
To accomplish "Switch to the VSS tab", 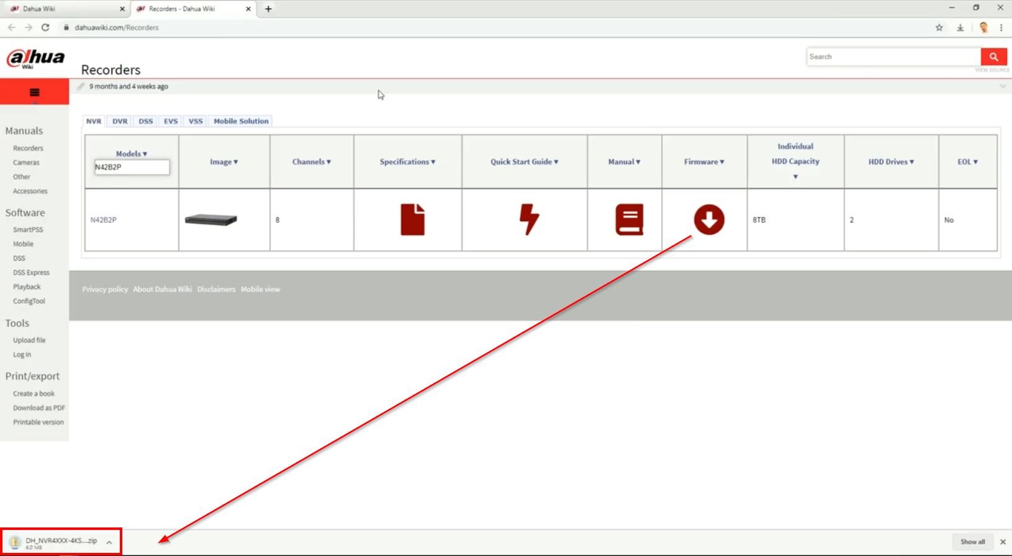I will coord(196,121).
